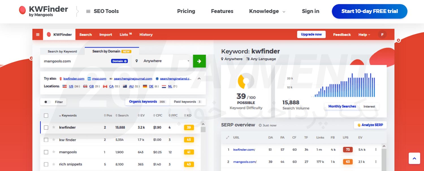Expand the Knowledge dropdown menu
Viewport: 424px width, 171px height.
pos(267,11)
